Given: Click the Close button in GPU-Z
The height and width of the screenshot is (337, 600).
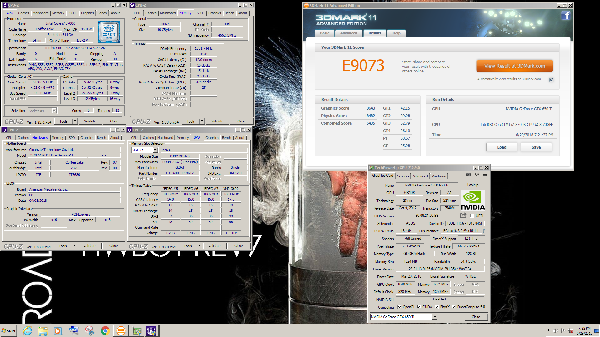Looking at the screenshot, I should pyautogui.click(x=476, y=317).
